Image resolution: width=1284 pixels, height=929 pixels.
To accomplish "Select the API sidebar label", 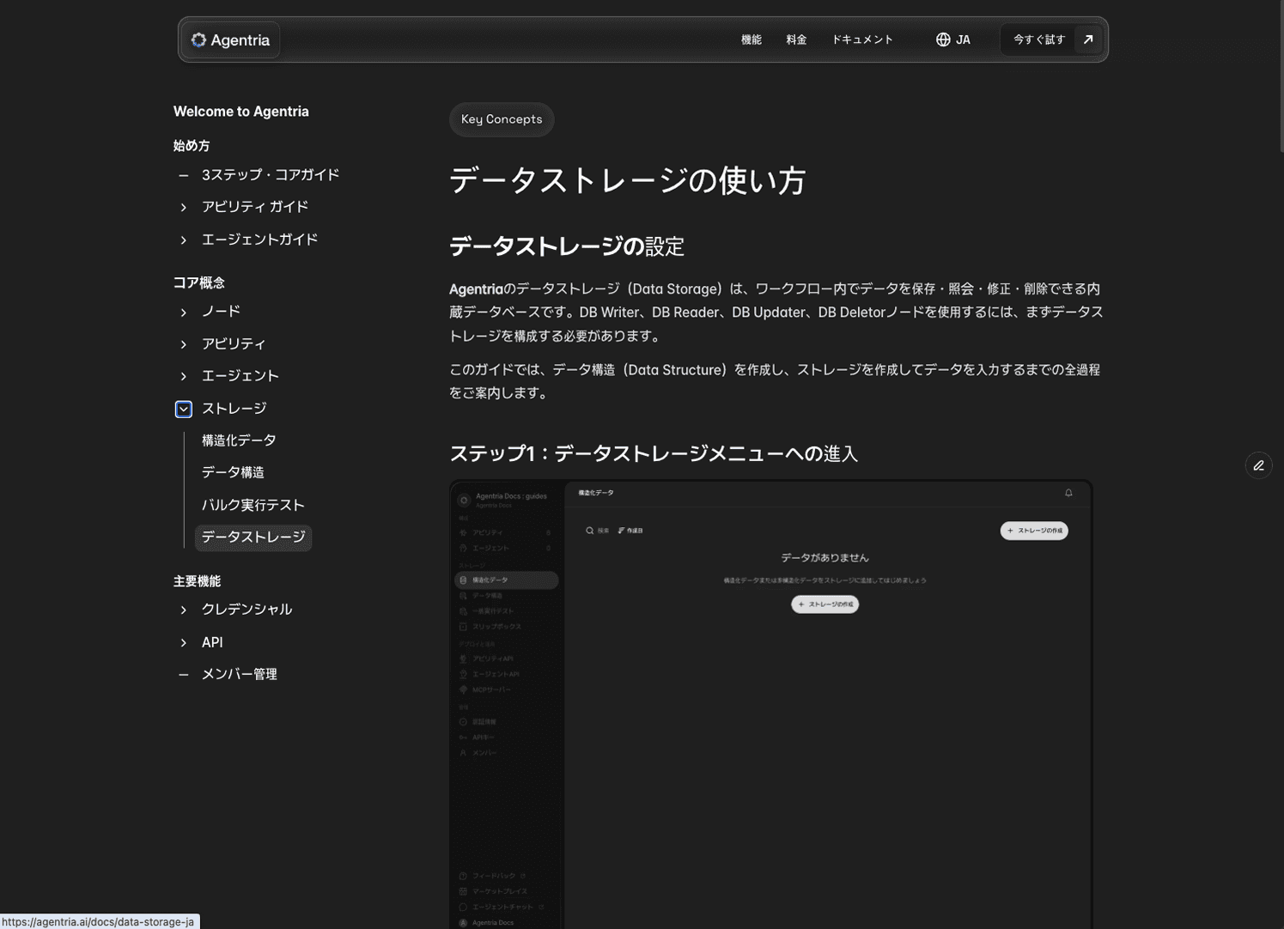I will [x=212, y=642].
